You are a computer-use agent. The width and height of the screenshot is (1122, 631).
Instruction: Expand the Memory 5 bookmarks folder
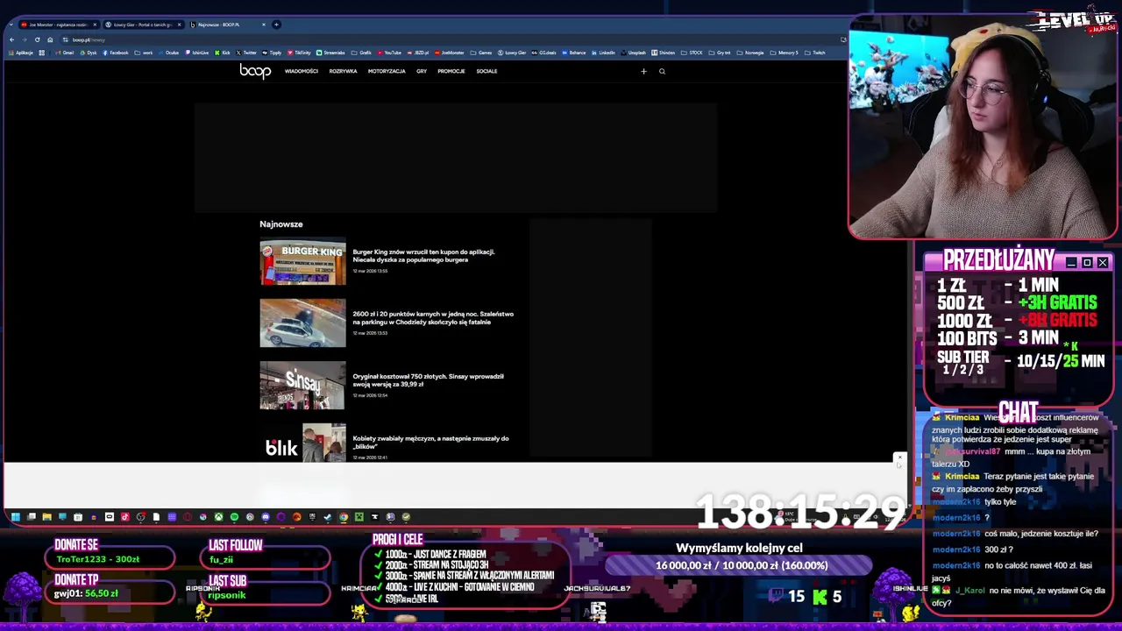(785, 53)
